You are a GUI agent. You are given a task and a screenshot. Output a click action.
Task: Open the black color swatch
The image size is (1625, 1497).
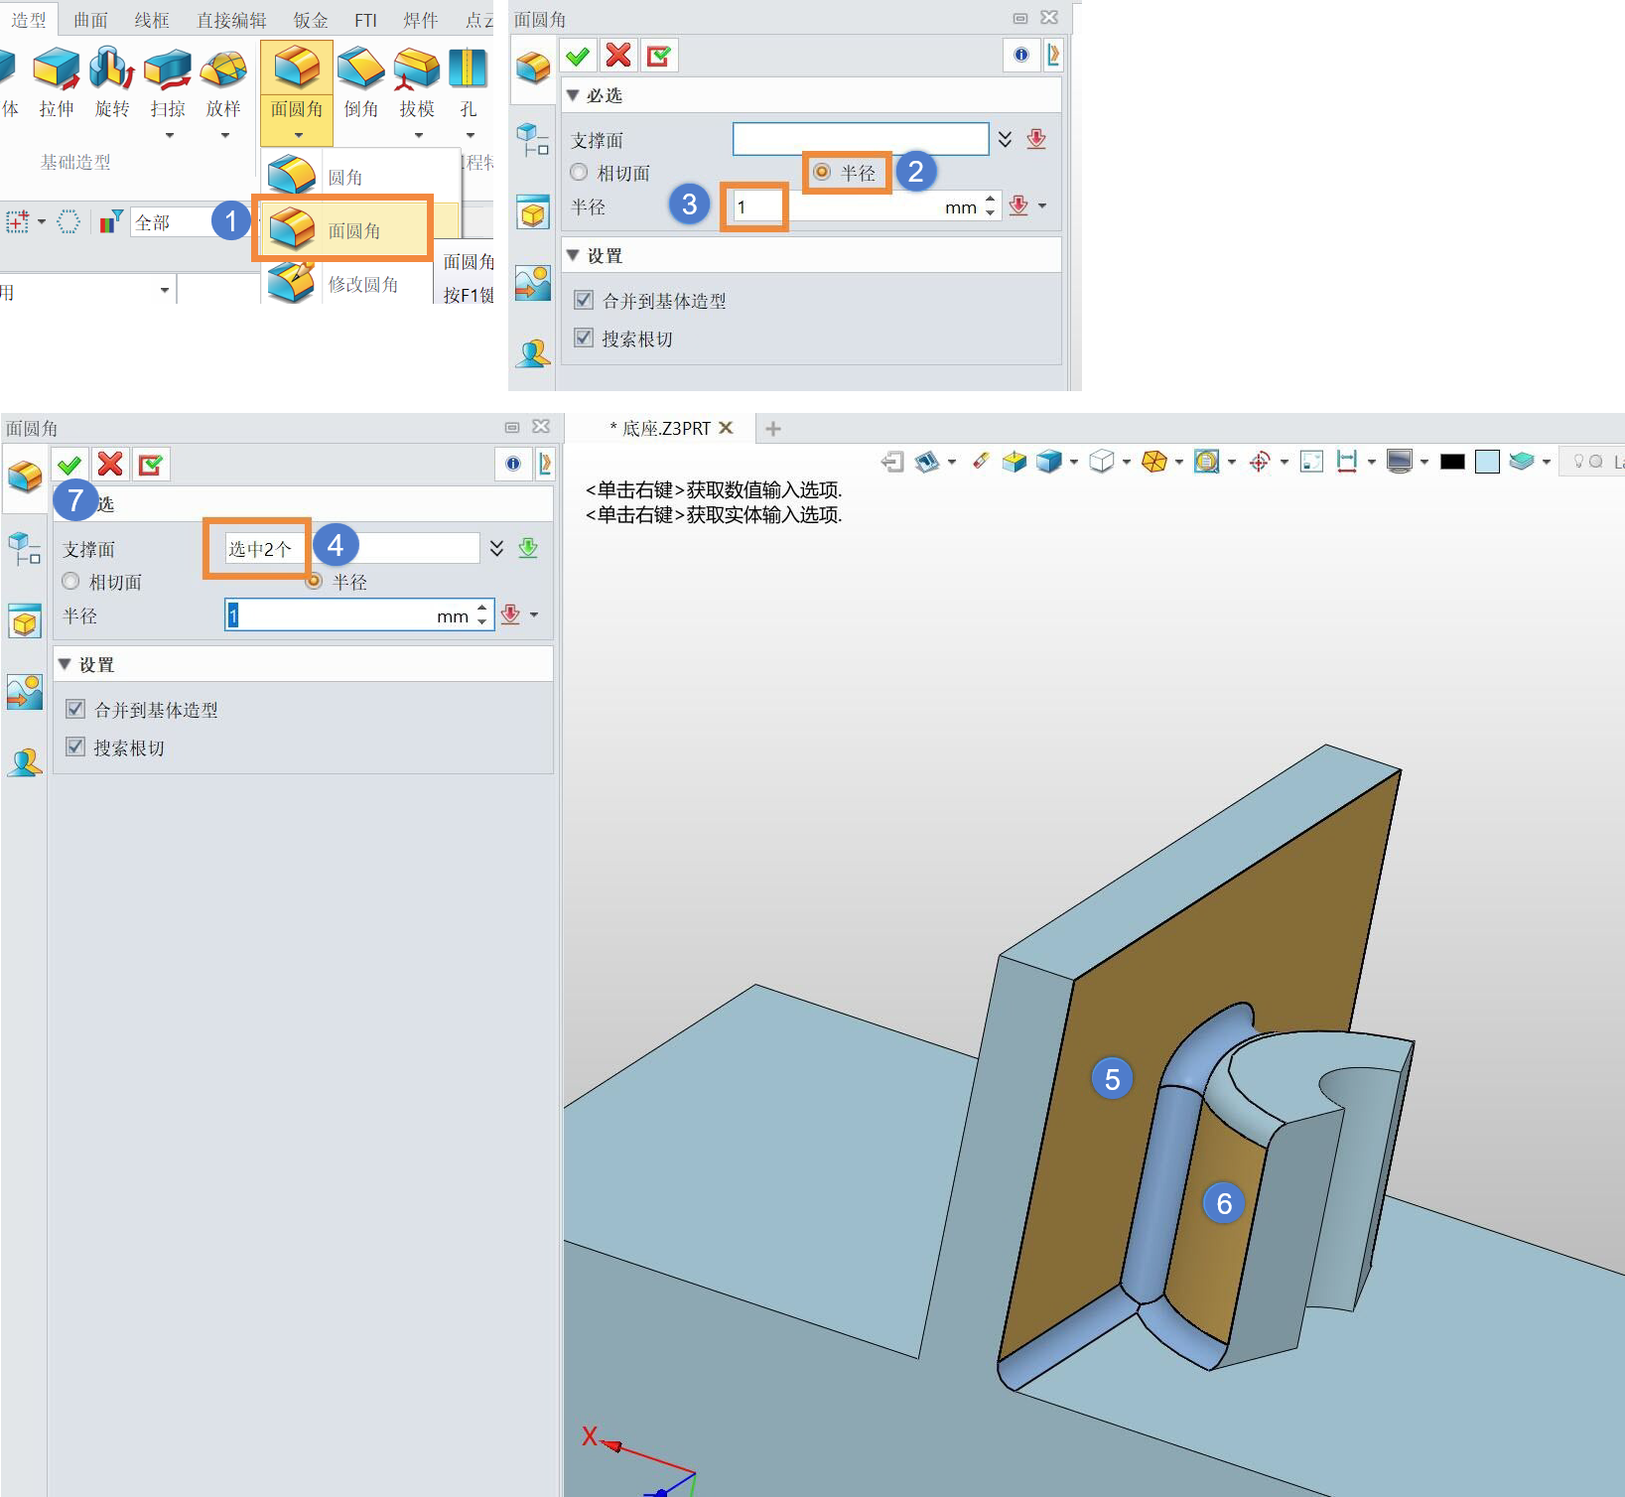[1453, 462]
